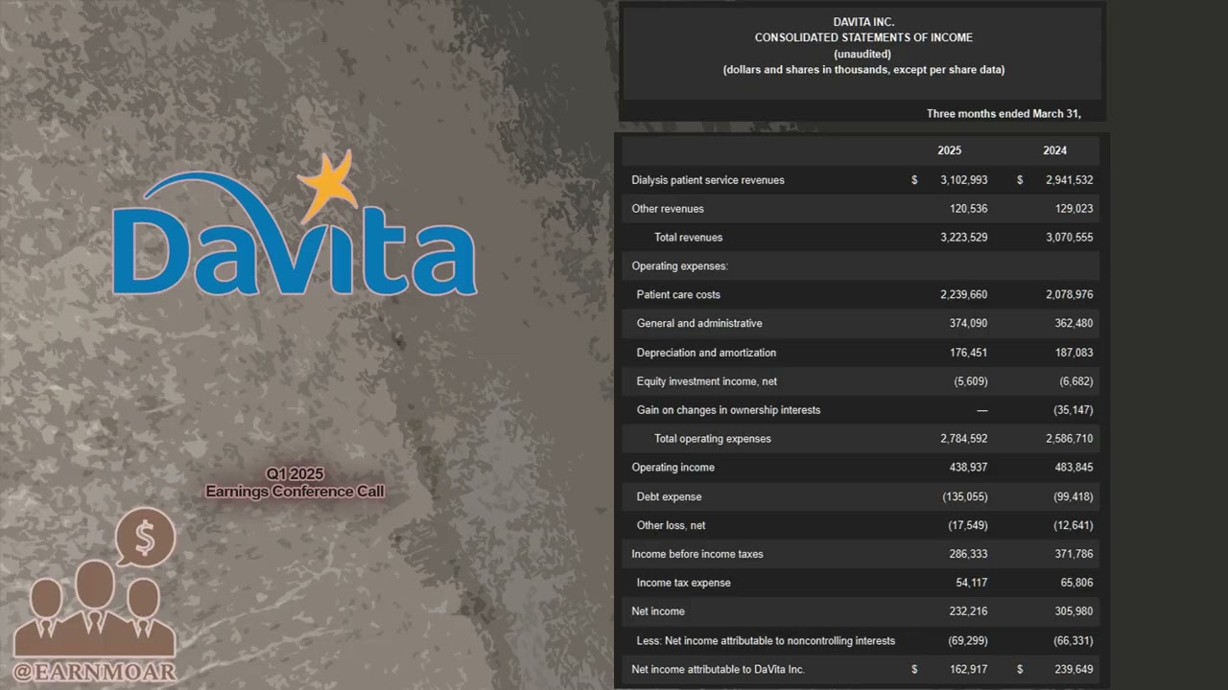The height and width of the screenshot is (690, 1228).
Task: Click the value 54,117
Action: pyautogui.click(x=971, y=583)
